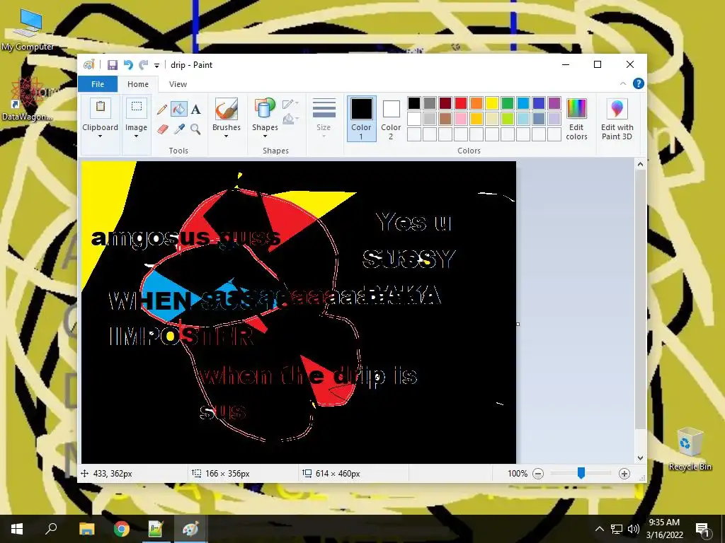The width and height of the screenshot is (725, 543).
Task: Open Recycle Bin desktop icon
Action: (x=690, y=449)
